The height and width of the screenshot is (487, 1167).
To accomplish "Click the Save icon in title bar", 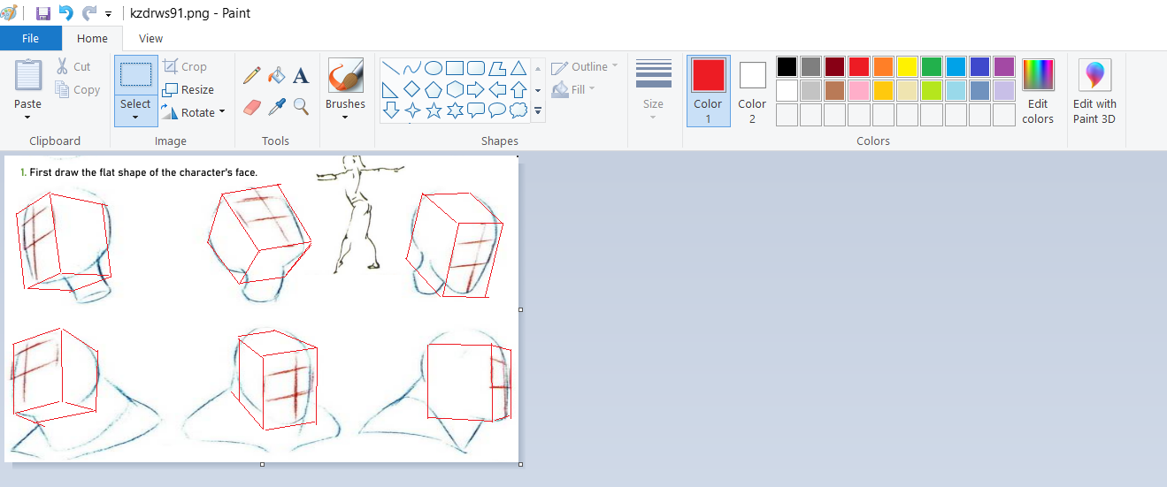I will coord(42,13).
